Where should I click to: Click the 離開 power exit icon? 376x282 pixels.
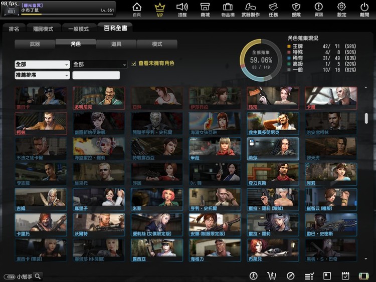pos(364,10)
